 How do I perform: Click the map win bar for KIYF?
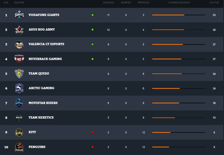179,132
